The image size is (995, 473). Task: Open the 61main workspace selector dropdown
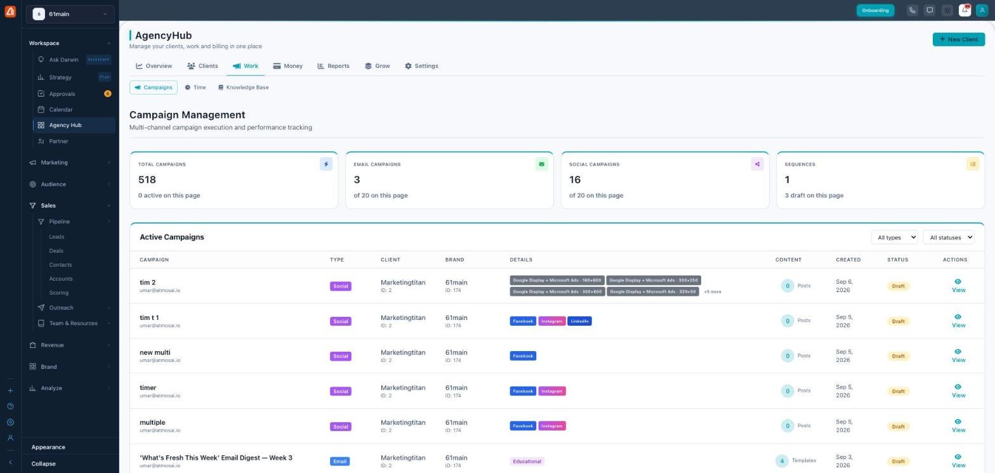pyautogui.click(x=70, y=14)
